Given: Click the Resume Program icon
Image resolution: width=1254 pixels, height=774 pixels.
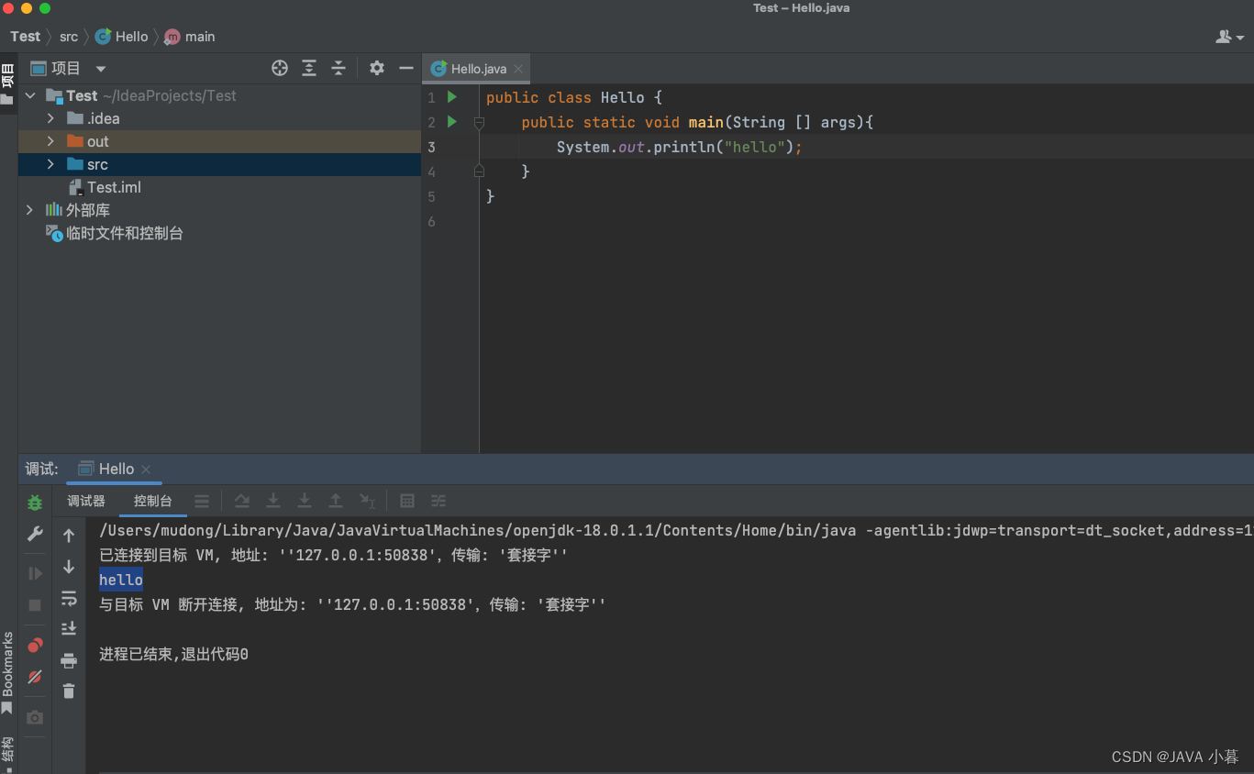Looking at the screenshot, I should 35,573.
